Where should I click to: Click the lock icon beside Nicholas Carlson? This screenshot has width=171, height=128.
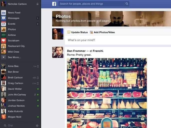tap(37, 4)
